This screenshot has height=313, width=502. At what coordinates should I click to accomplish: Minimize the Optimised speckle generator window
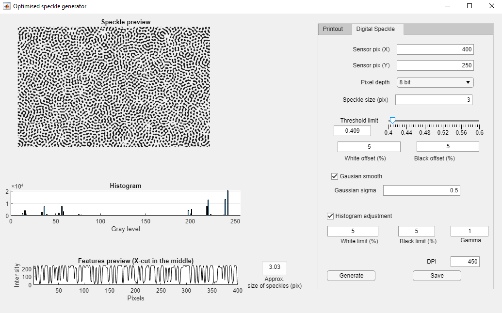tap(447, 6)
